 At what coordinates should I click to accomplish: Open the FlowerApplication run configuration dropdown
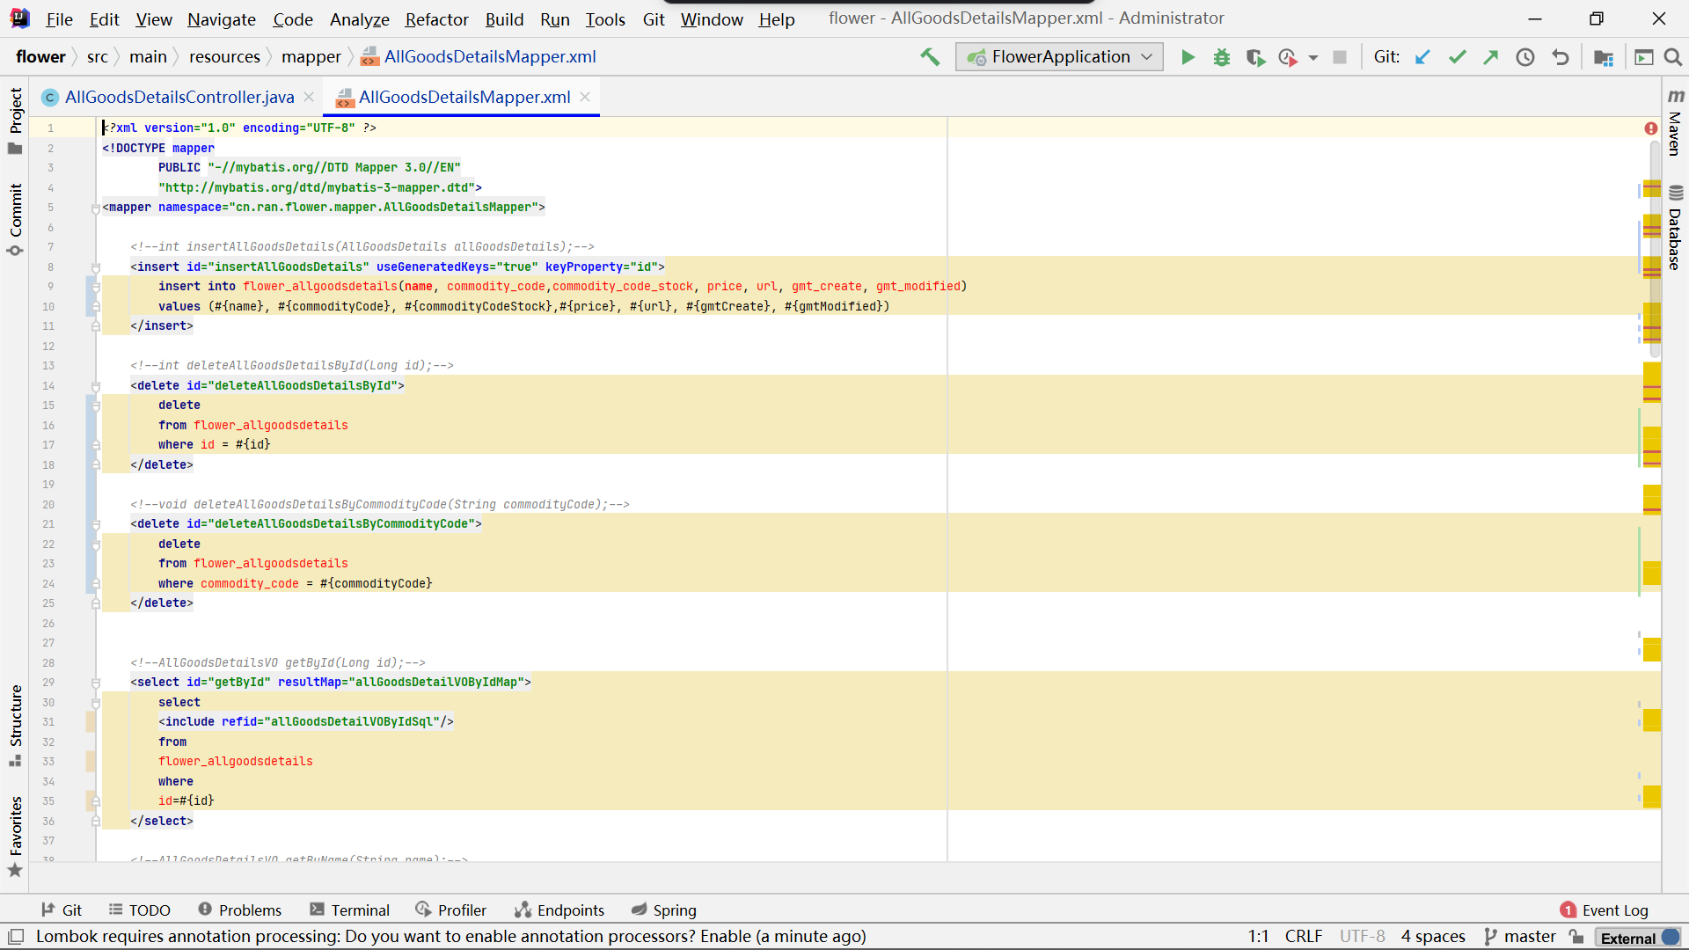pos(1059,57)
